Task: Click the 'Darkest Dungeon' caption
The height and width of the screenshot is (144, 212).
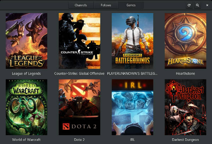Action: [x=185, y=140]
